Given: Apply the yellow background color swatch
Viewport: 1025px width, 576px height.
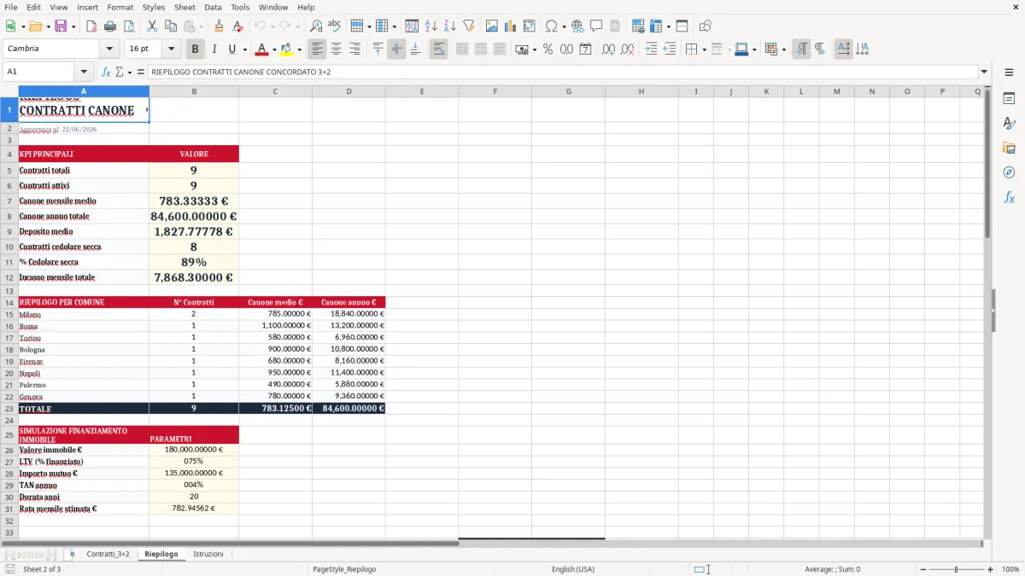Looking at the screenshot, I should pos(287,49).
